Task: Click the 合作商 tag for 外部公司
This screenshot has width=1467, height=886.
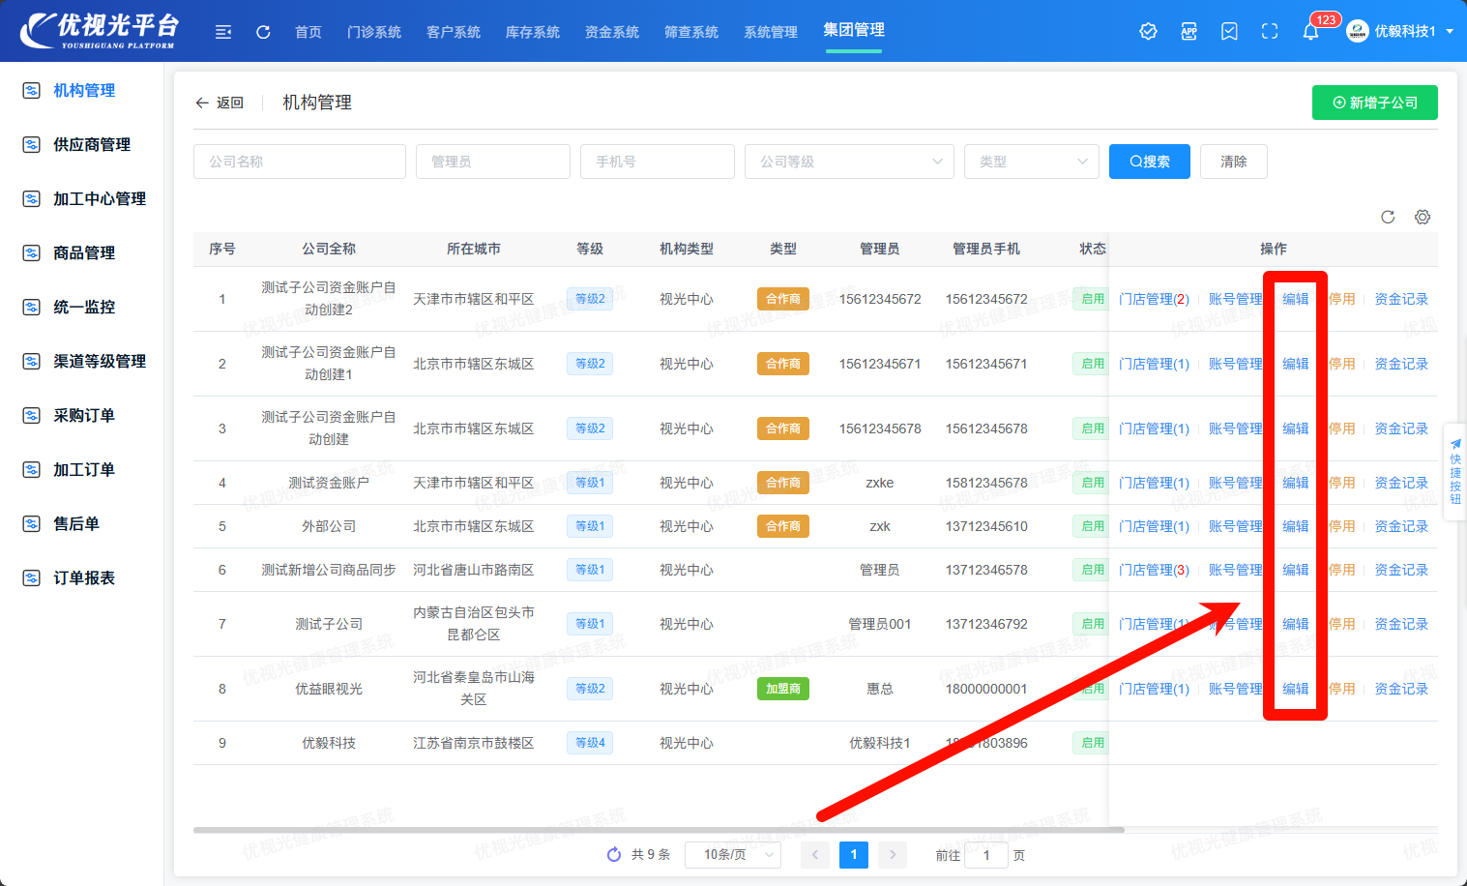Action: pos(783,526)
